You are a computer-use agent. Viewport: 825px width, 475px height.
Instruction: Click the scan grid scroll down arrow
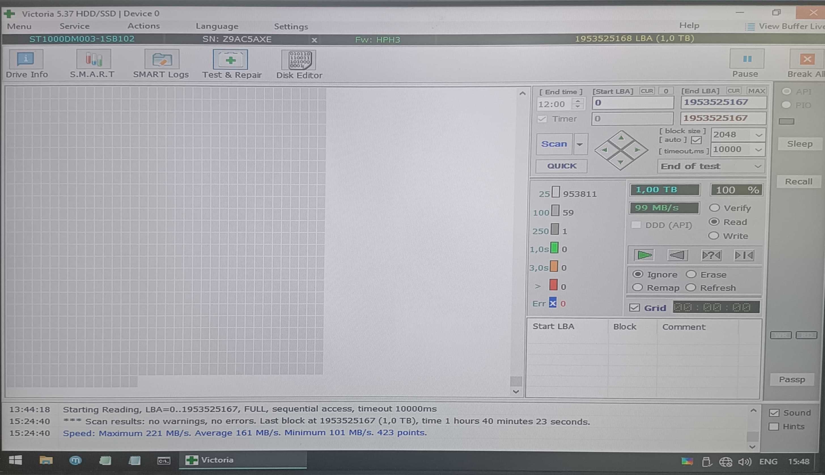point(516,391)
